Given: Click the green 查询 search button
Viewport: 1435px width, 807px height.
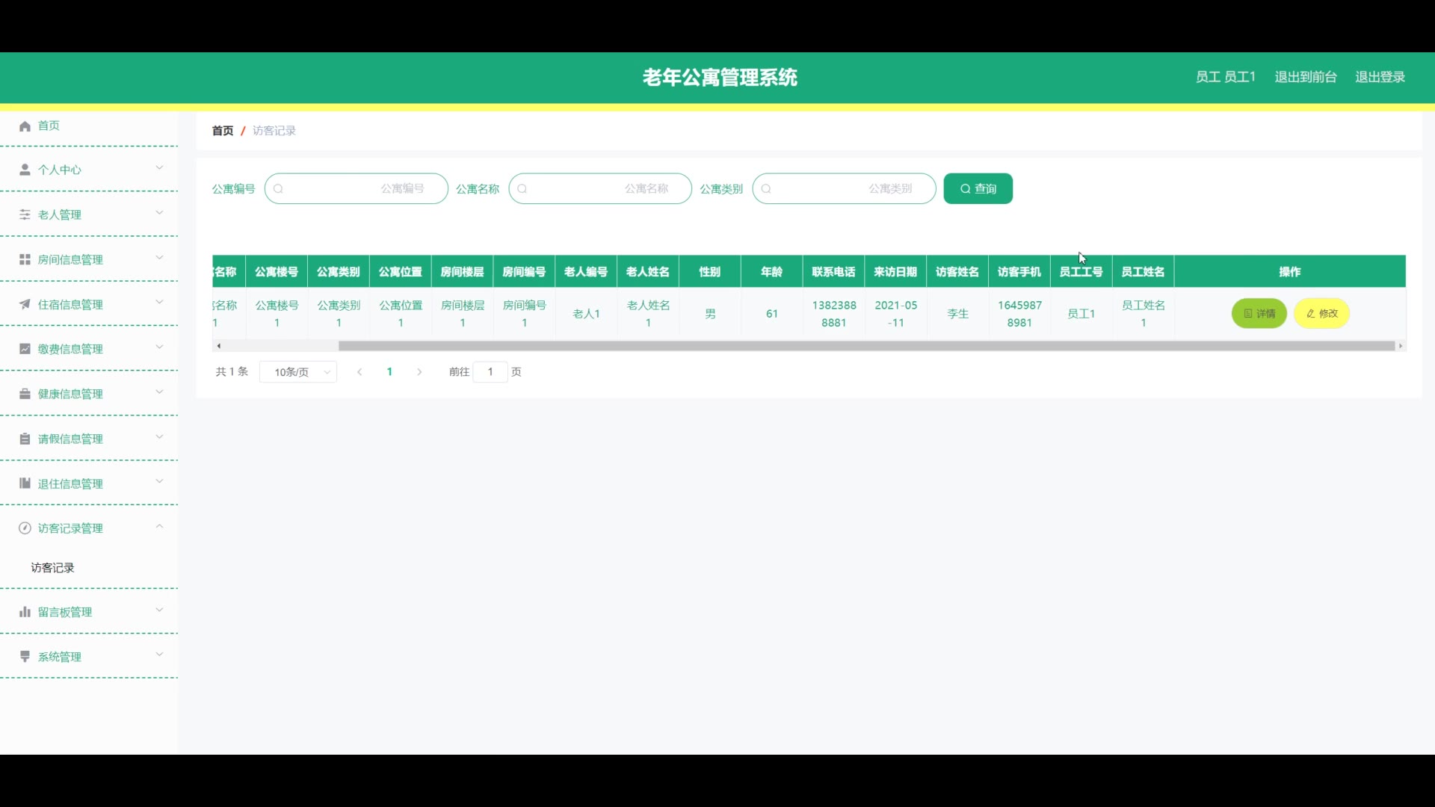Looking at the screenshot, I should click(978, 189).
